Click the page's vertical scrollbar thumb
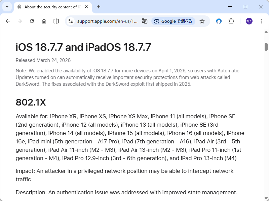Viewport: 269px width, 201px height. pos(266,47)
